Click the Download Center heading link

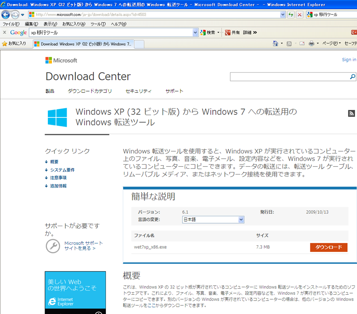coord(88,76)
